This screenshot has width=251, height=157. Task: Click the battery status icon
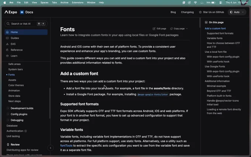tap(213, 3)
